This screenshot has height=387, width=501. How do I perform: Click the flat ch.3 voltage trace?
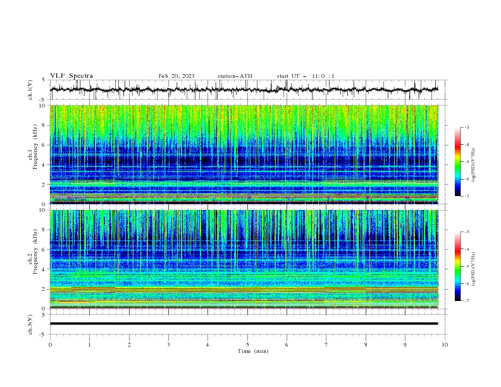click(244, 324)
